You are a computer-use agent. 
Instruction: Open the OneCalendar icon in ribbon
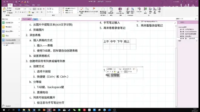coord(120,9)
